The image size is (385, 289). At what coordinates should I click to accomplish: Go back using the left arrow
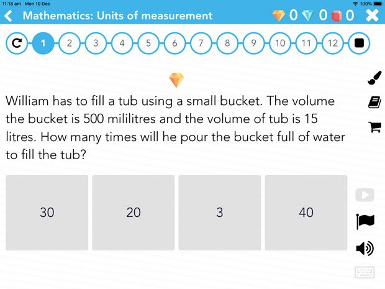(8, 16)
